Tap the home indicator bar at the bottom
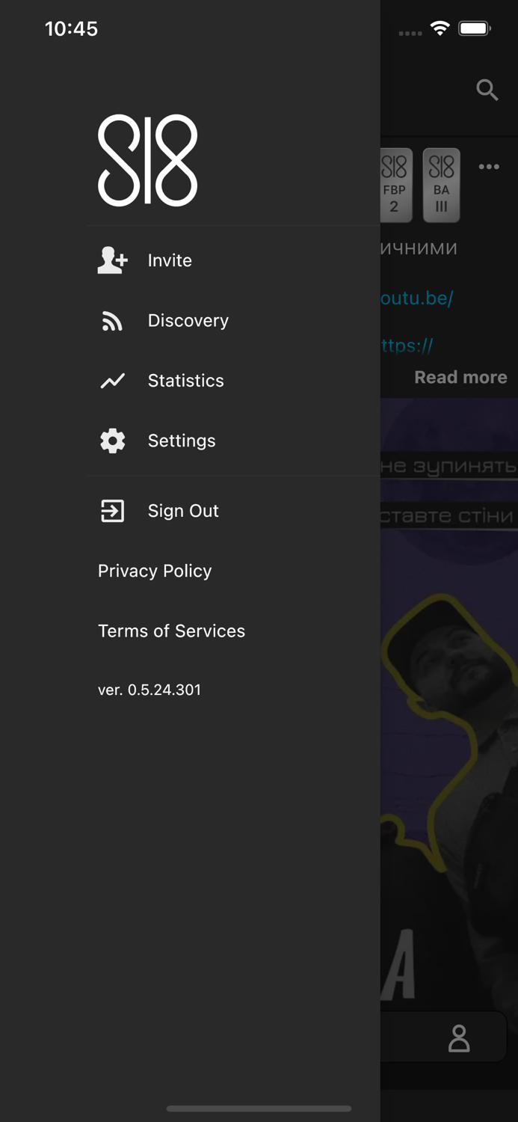 point(259,1109)
